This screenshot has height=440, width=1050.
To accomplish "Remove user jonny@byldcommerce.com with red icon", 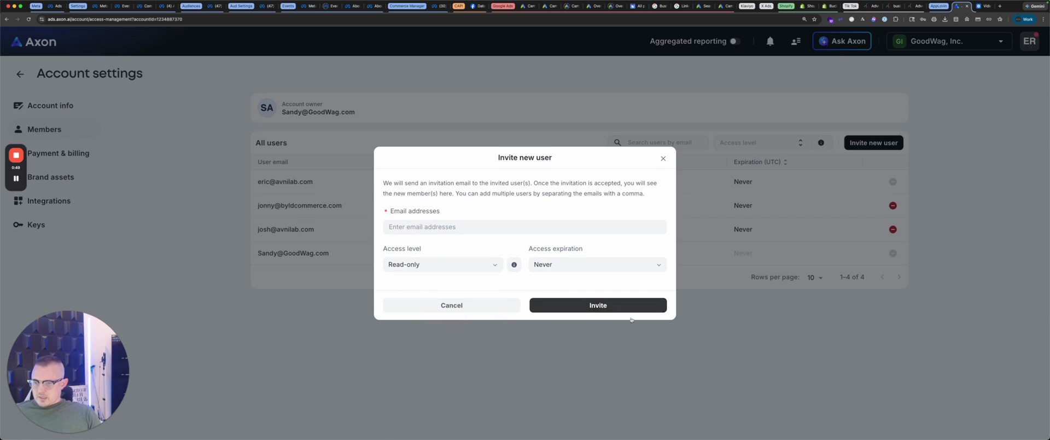I will (892, 206).
